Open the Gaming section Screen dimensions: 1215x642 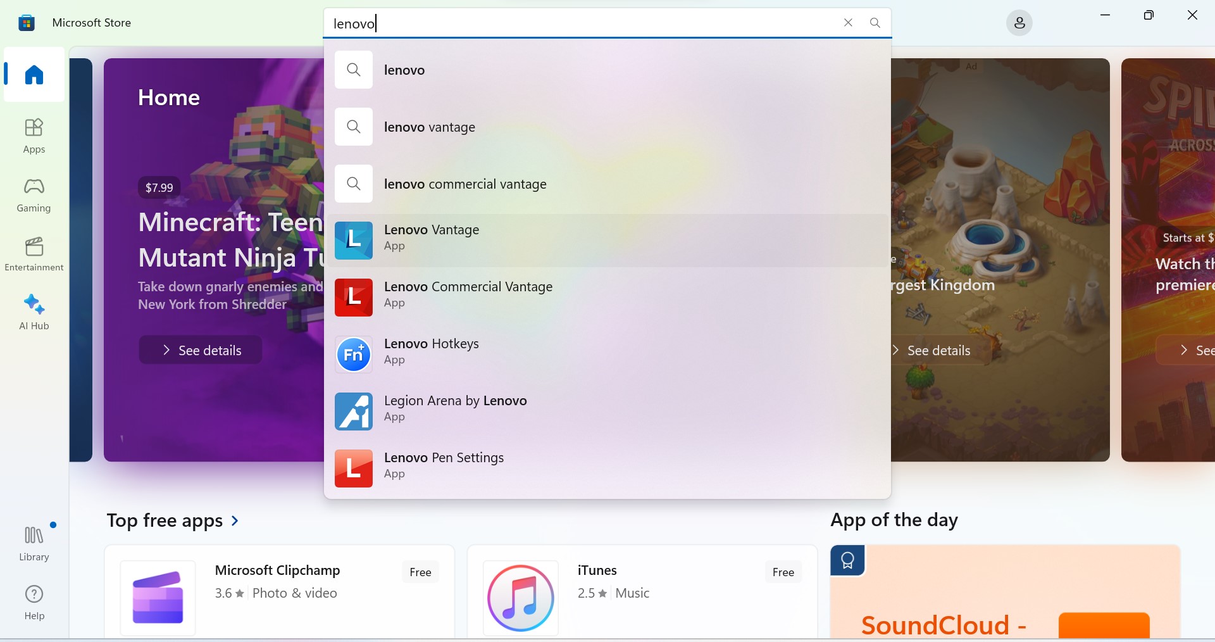pyautogui.click(x=34, y=194)
